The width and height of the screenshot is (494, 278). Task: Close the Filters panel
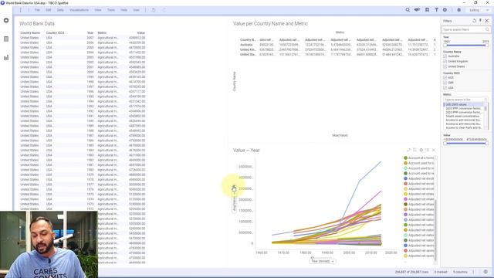[487, 21]
